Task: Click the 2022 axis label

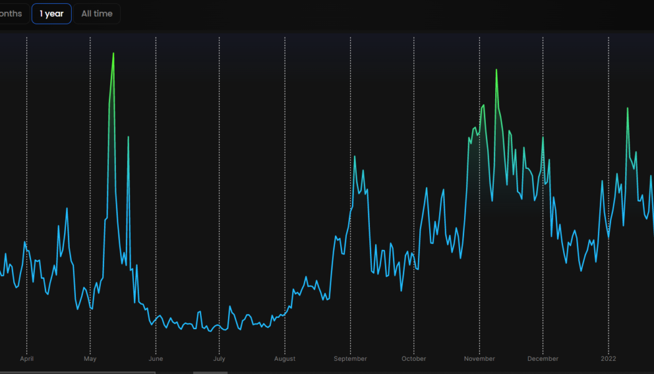Action: coord(608,358)
